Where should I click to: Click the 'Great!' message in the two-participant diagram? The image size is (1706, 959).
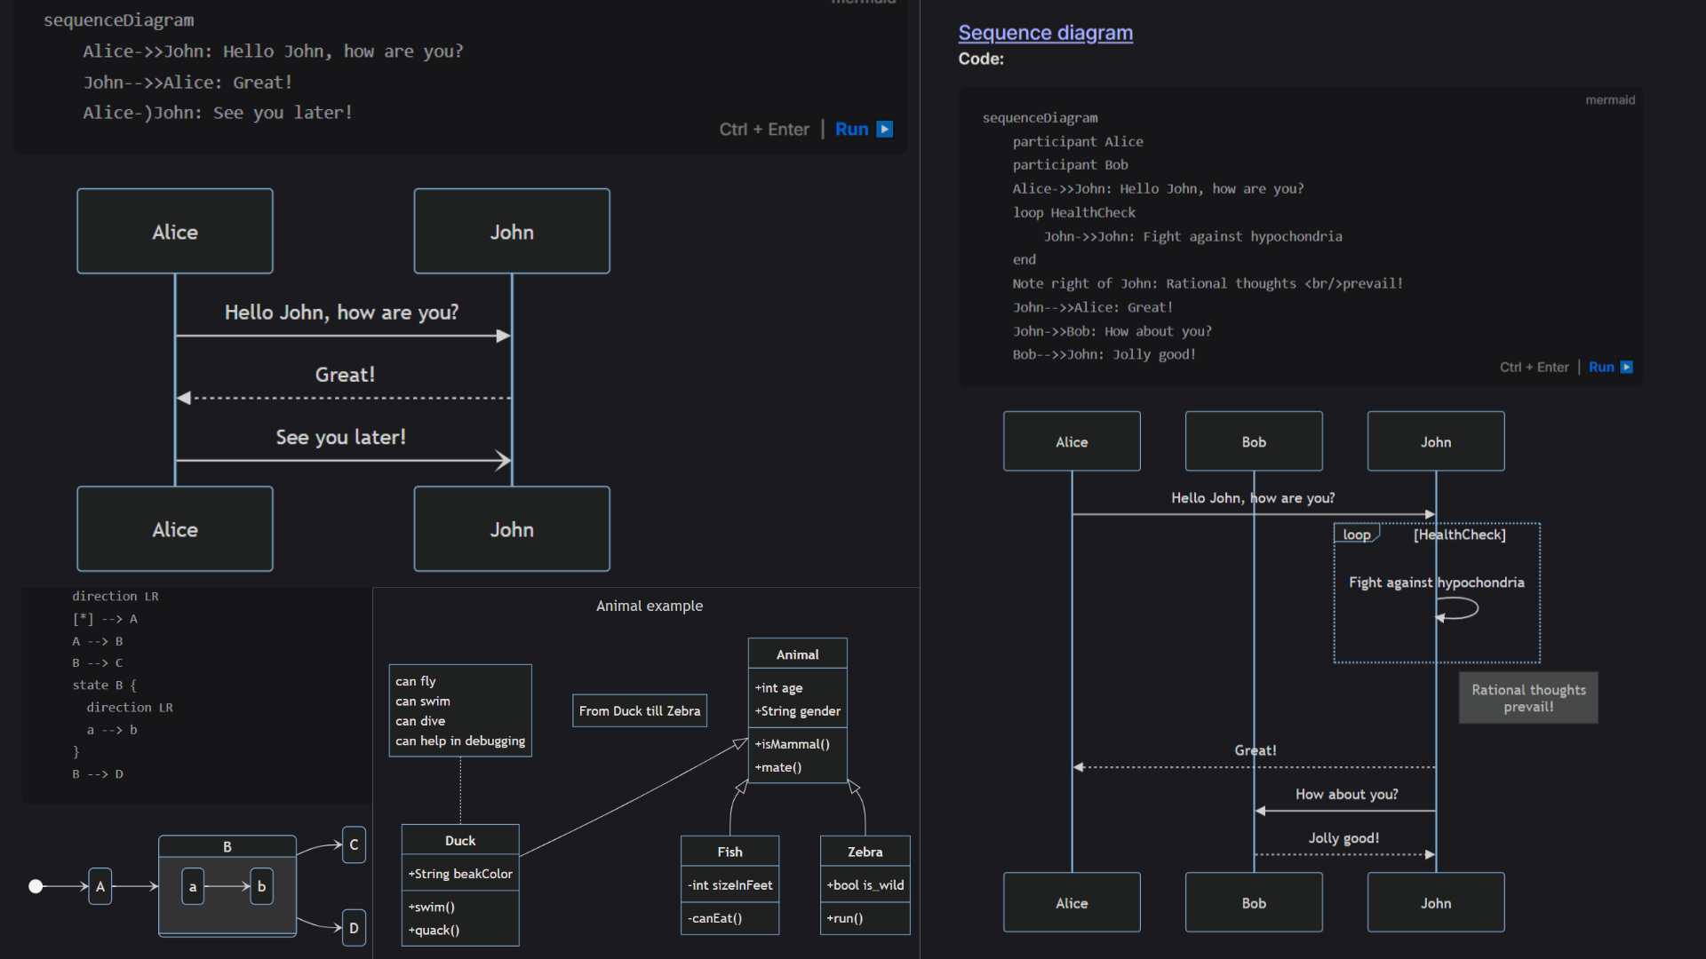(345, 375)
